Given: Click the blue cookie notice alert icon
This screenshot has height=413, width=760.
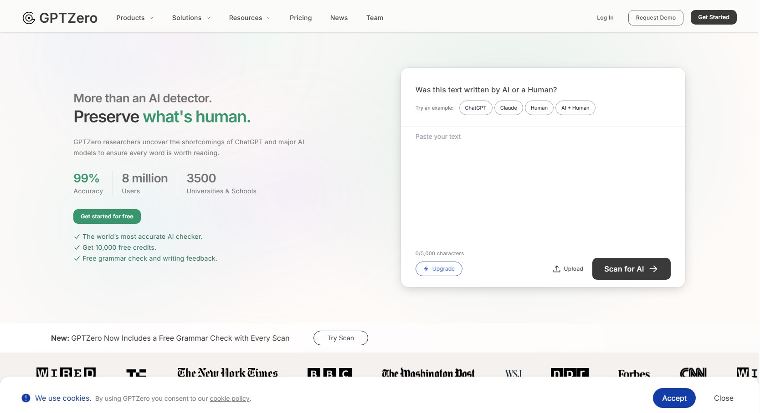Looking at the screenshot, I should pyautogui.click(x=26, y=398).
